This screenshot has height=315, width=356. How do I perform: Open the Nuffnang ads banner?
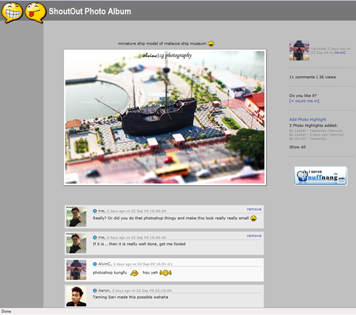click(x=321, y=176)
